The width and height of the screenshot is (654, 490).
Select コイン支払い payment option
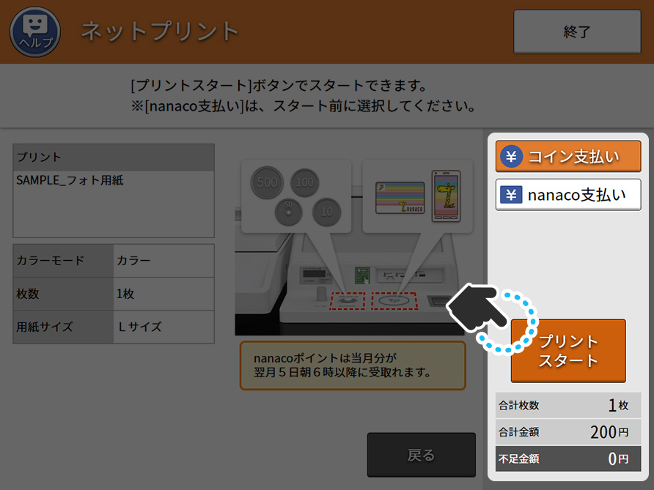click(x=568, y=156)
